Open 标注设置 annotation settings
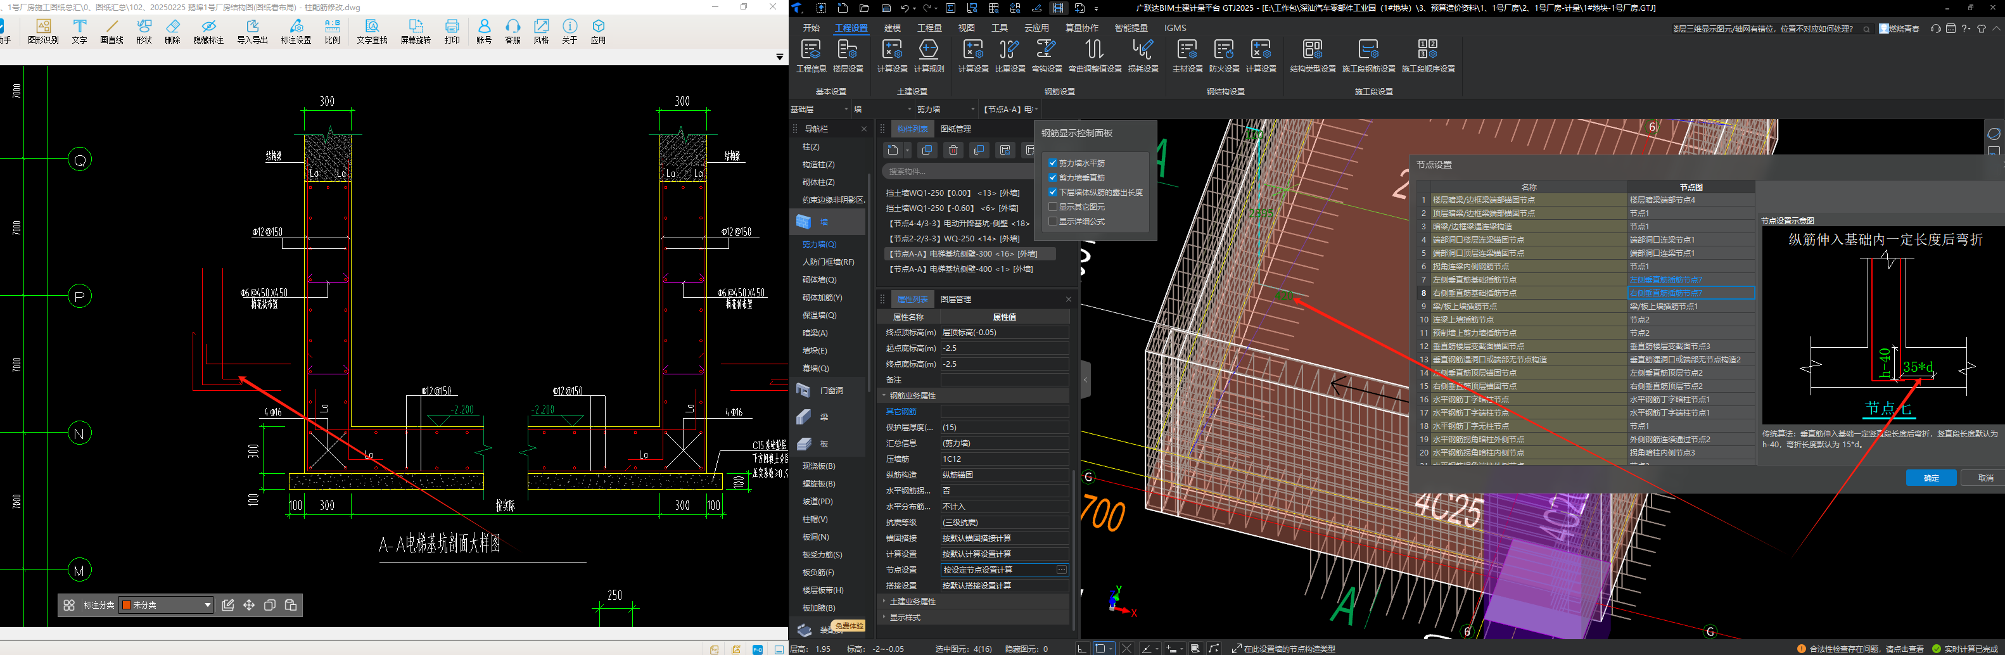Image resolution: width=2005 pixels, height=655 pixels. tap(296, 31)
